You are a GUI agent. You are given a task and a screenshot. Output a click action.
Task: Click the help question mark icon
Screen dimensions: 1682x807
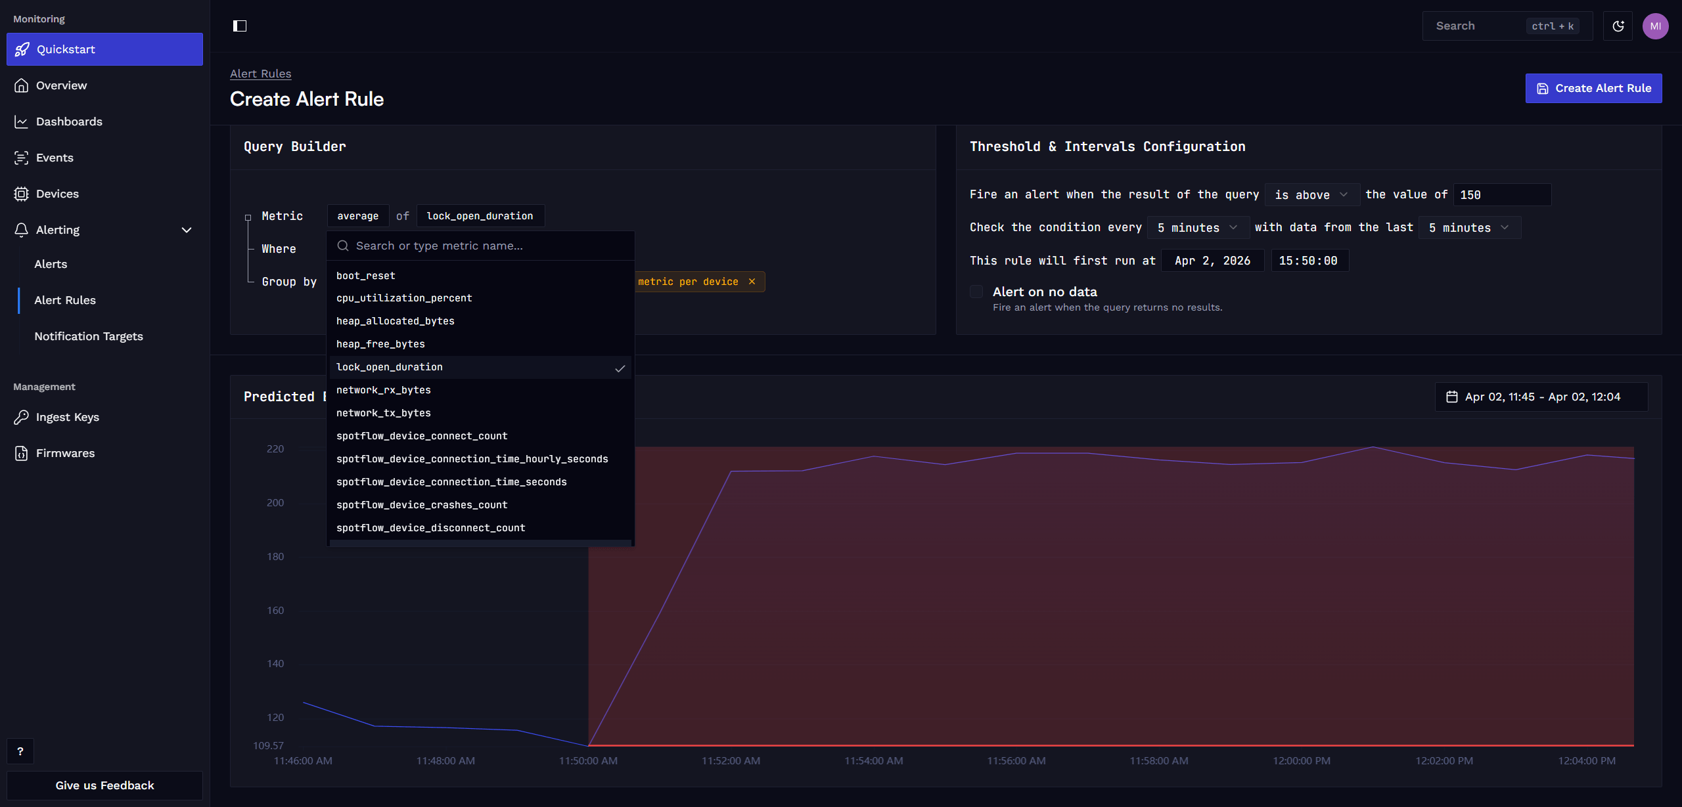(20, 751)
